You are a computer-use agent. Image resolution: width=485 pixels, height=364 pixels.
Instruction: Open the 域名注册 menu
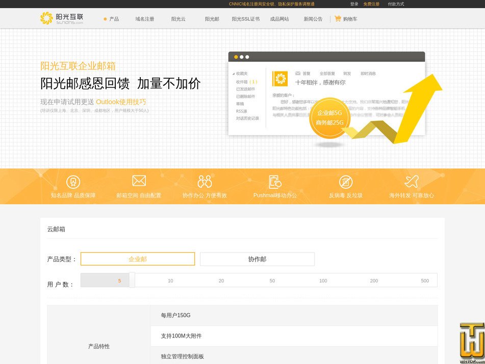[x=145, y=19]
